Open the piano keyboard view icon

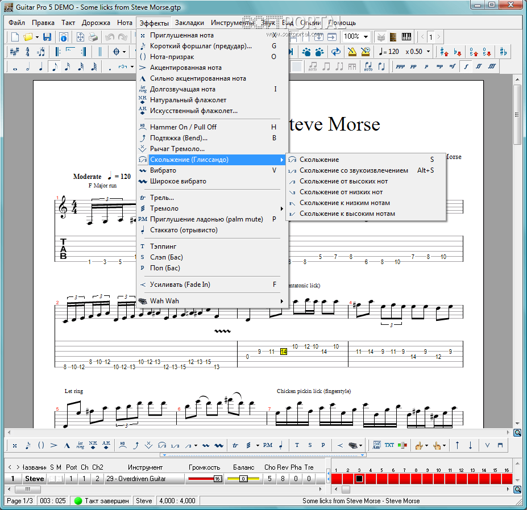(406, 37)
